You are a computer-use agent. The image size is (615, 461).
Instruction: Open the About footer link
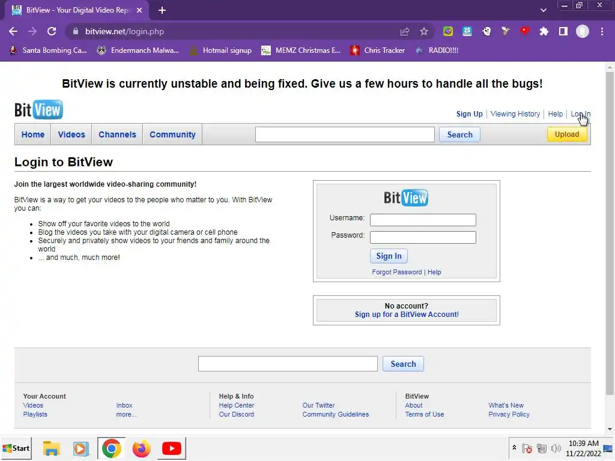coord(414,405)
